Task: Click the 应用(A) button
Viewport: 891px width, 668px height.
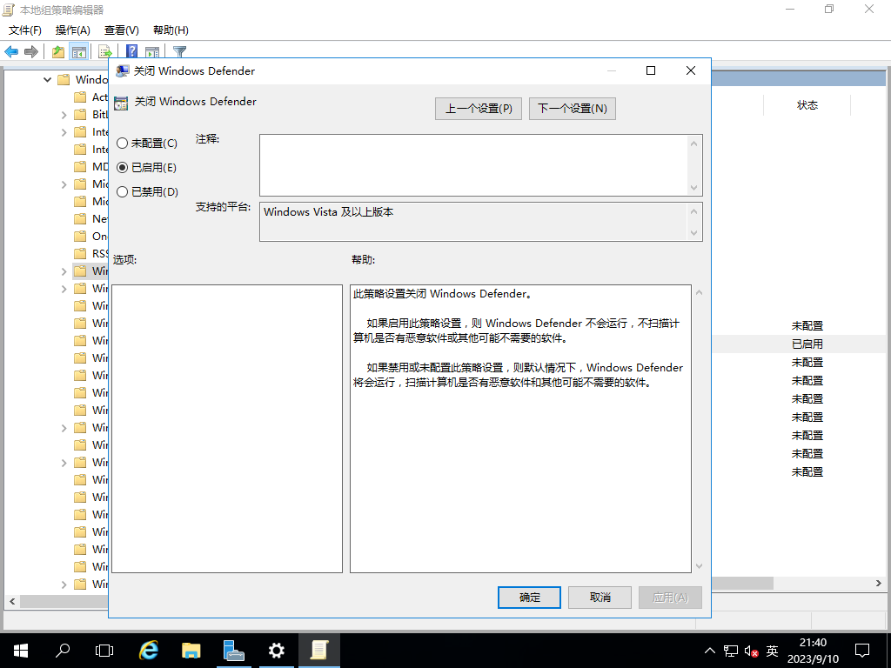Action: coord(671,598)
